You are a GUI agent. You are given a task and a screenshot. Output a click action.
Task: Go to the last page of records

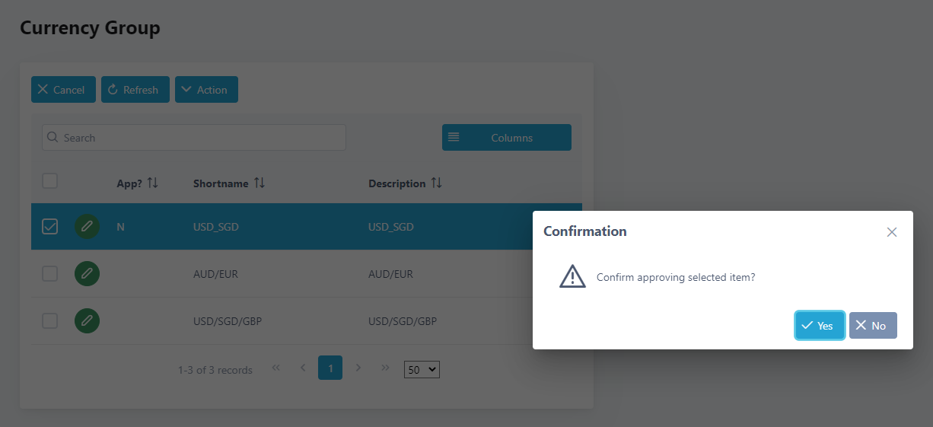point(385,368)
